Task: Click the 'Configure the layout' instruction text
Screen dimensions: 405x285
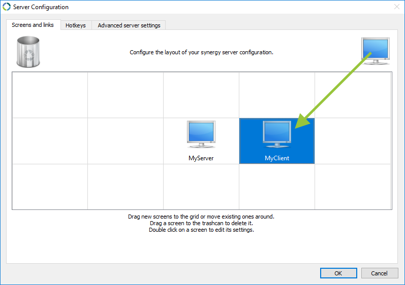Action: coord(201,52)
